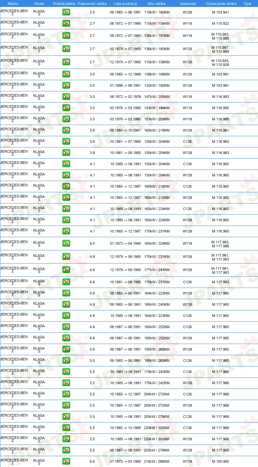
Task: Click the Nadwozie column header
Action: [x=188, y=4]
